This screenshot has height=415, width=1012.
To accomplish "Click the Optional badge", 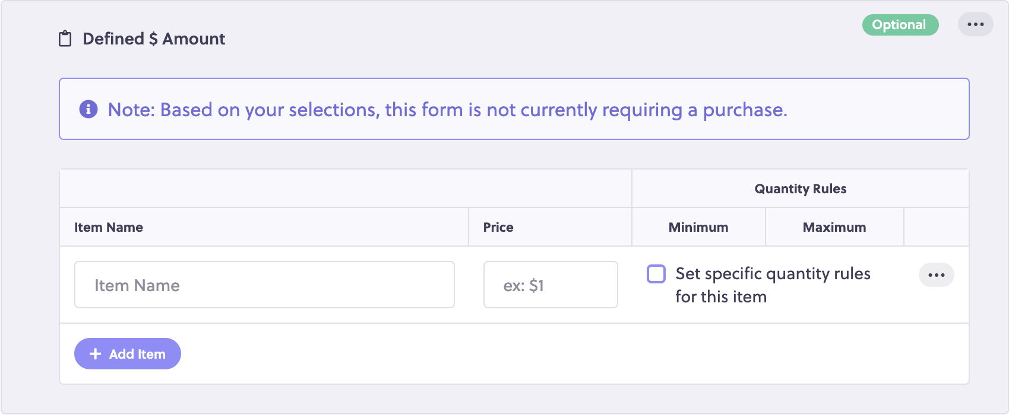I will 900,25.
